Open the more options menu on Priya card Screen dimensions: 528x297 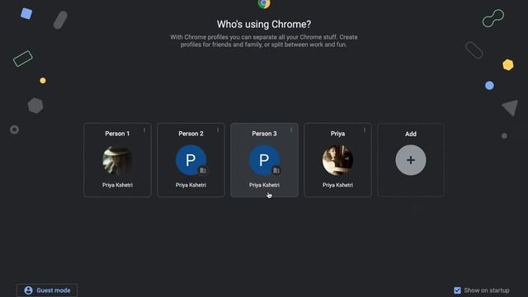[365, 130]
